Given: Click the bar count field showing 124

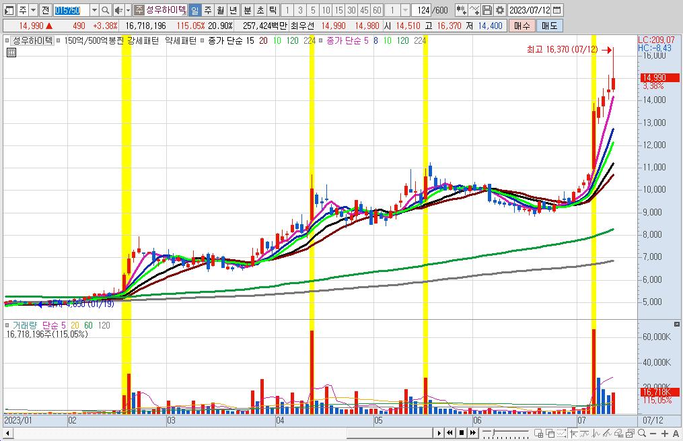Looking at the screenshot, I should coord(422,10).
